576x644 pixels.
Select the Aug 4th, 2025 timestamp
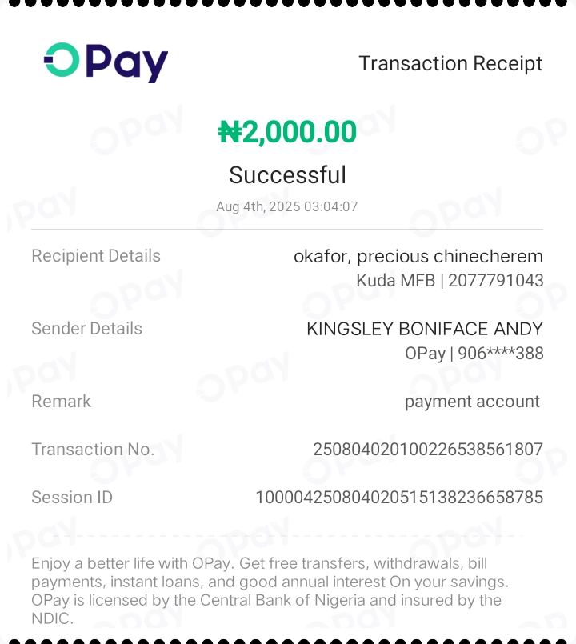click(286, 206)
